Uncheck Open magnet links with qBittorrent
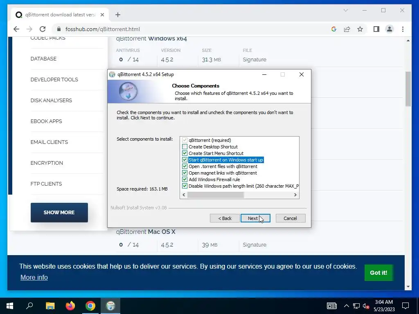The image size is (419, 314). 185,173
